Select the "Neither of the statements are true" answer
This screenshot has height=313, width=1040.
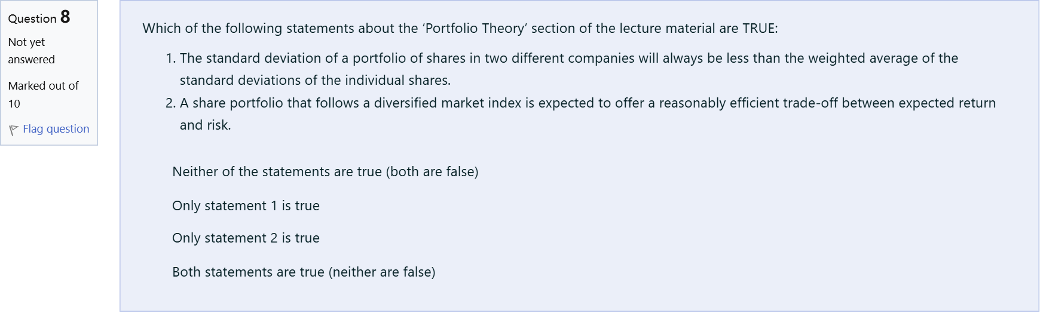325,172
